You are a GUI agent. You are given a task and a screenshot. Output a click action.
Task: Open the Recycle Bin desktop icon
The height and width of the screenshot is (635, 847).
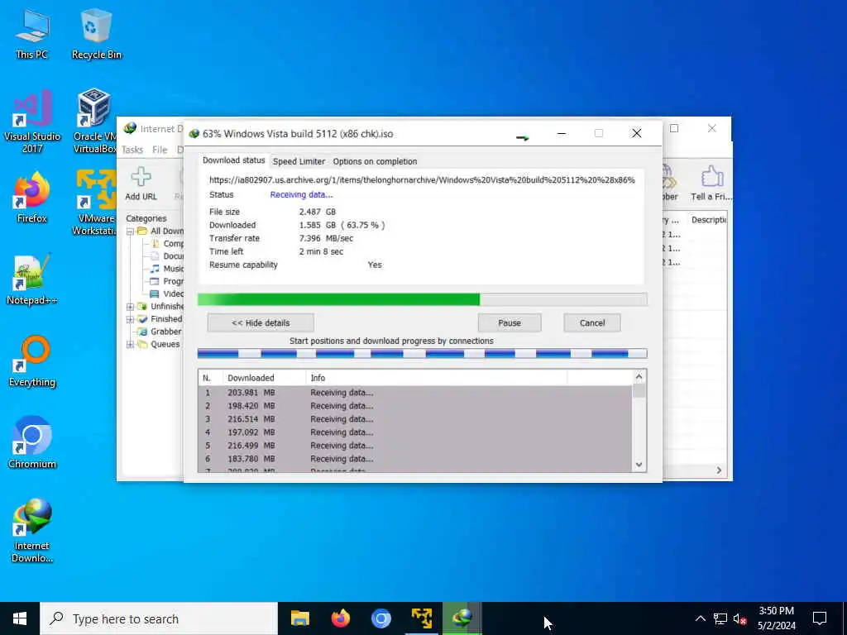point(96,33)
